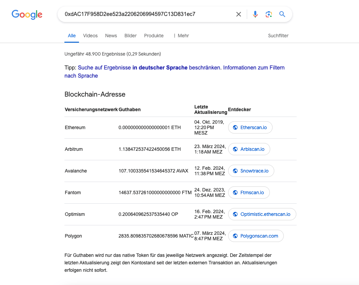Click the 12. Feb. 2024 update timestamp
Image resolution: width=359 pixels, height=285 pixels.
pyautogui.click(x=210, y=171)
